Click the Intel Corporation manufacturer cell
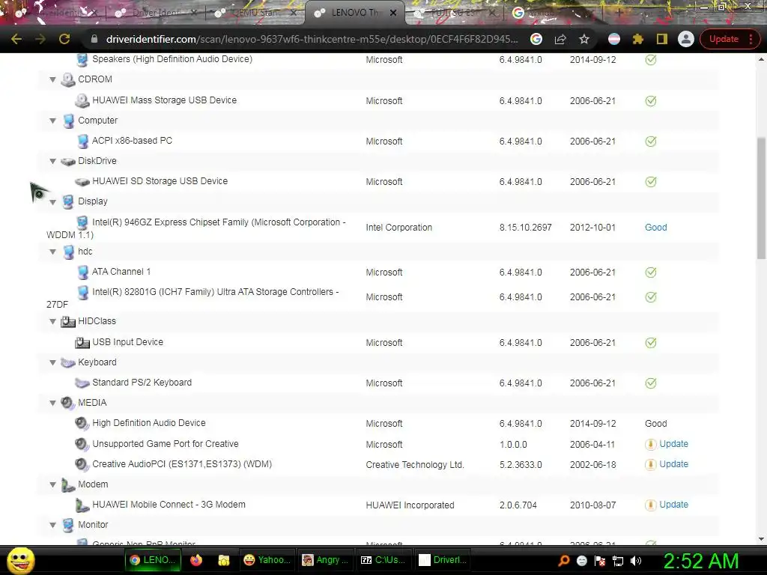This screenshot has width=767, height=575. pyautogui.click(x=398, y=228)
